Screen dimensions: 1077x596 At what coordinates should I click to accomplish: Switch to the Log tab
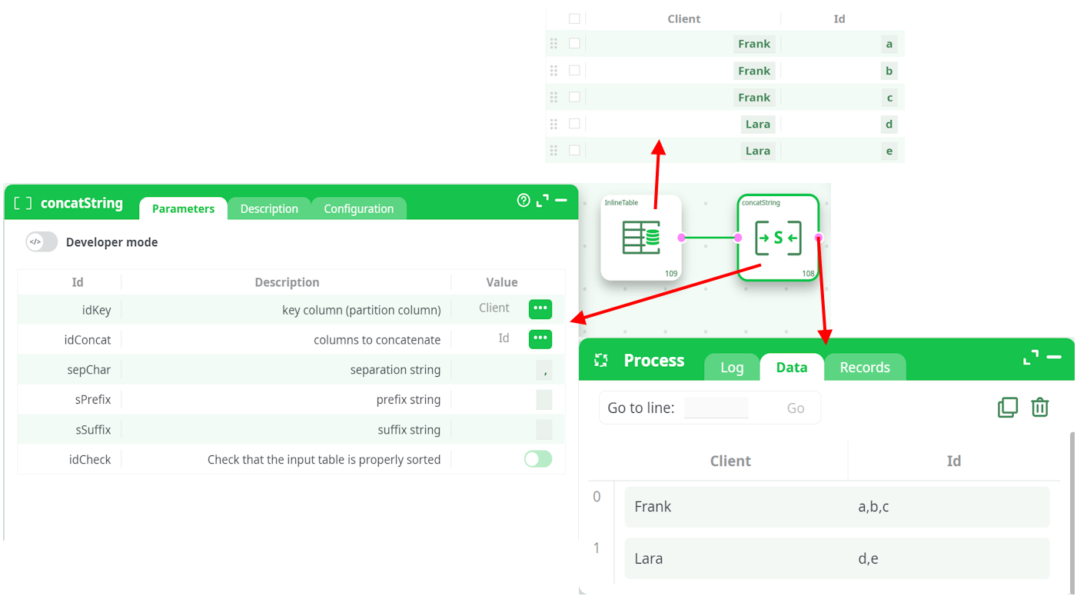click(x=731, y=368)
